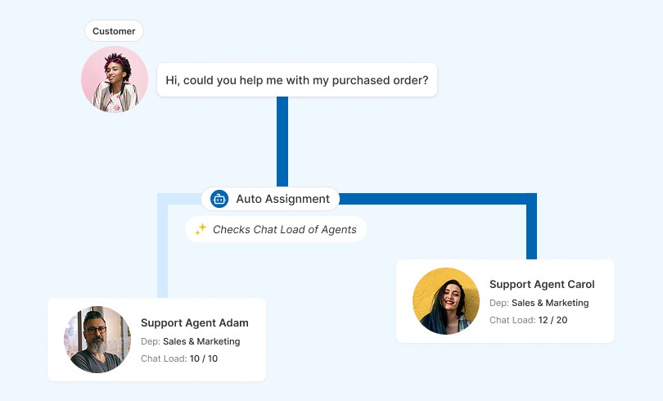Click the Auto Assignment bot icon

pyautogui.click(x=219, y=199)
